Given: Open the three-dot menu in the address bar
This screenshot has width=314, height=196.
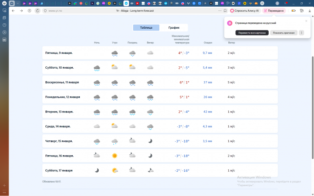Looking at the screenshot, I should [x=220, y=10].
